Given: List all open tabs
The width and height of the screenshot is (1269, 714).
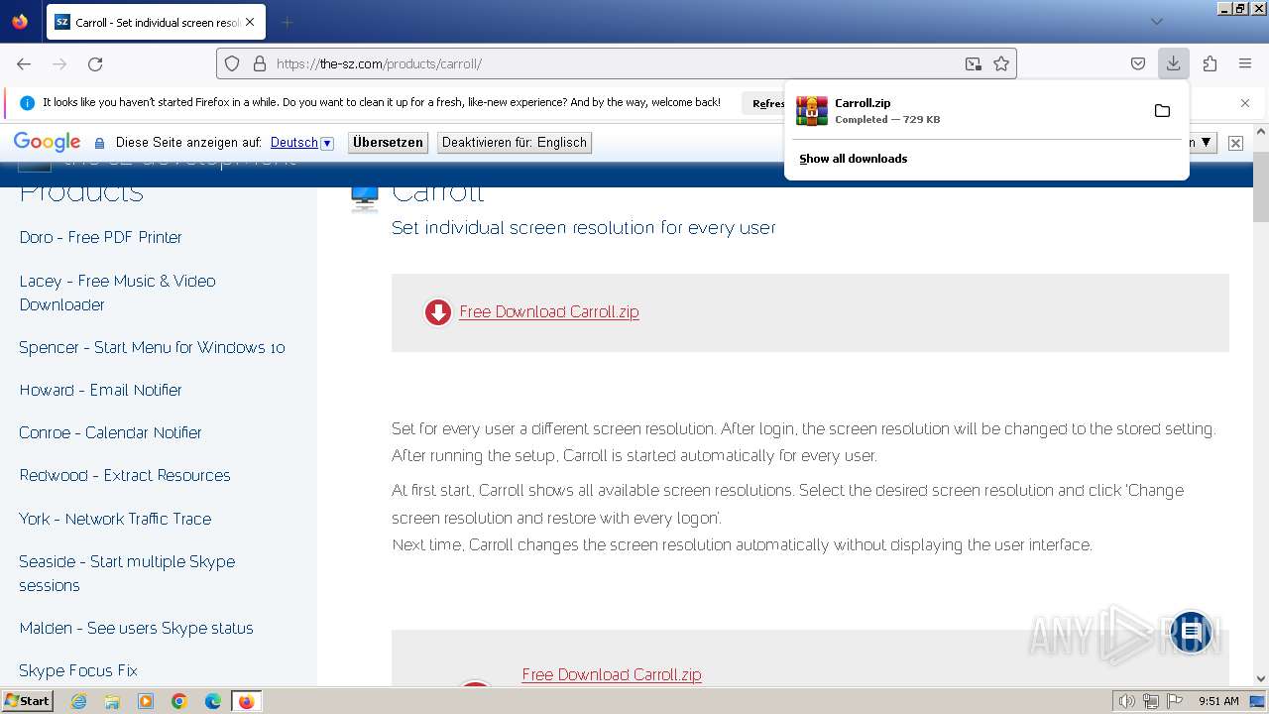Looking at the screenshot, I should click(x=1157, y=22).
